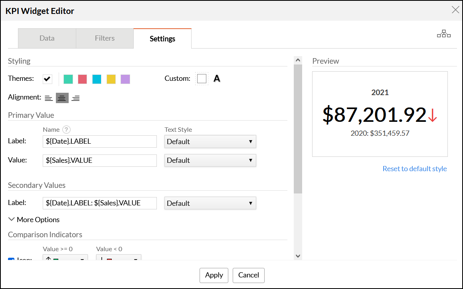The height and width of the screenshot is (289, 463).
Task: Expand More Options section
Action: [34, 220]
